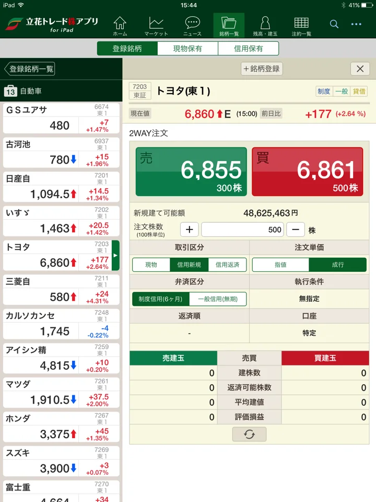Select the カルソカンセ stock row
376x502 pixels.
click(61, 324)
